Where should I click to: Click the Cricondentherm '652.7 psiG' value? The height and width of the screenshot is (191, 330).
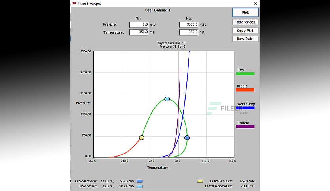click(127, 181)
